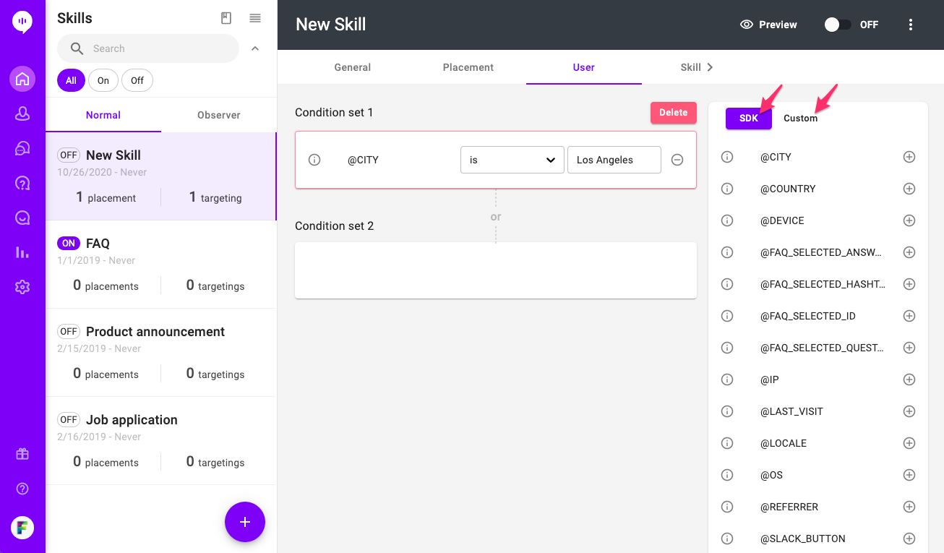Viewport: 944px width, 553px height.
Task: Click info icon beside @CITY in condition set
Action: pyautogui.click(x=314, y=160)
